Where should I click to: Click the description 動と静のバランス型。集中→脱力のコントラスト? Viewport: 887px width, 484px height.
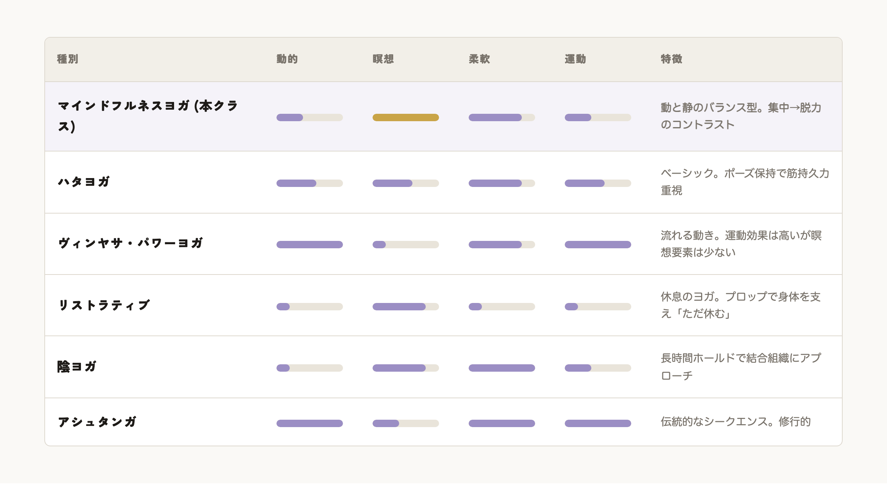(x=741, y=116)
